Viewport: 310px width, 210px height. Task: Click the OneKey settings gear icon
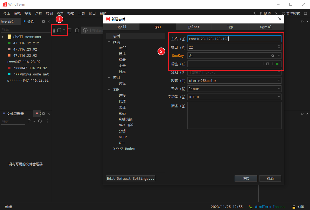tap(273, 56)
